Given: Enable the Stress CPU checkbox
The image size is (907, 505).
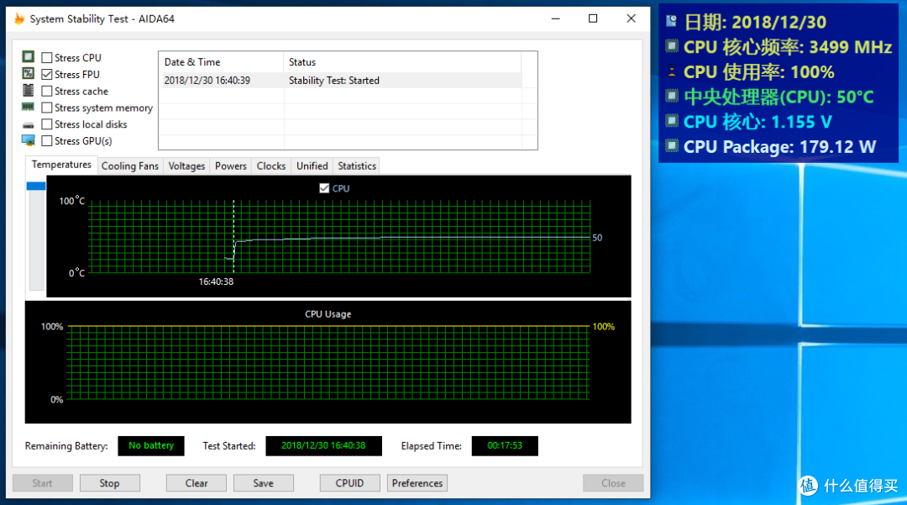Looking at the screenshot, I should [47, 57].
